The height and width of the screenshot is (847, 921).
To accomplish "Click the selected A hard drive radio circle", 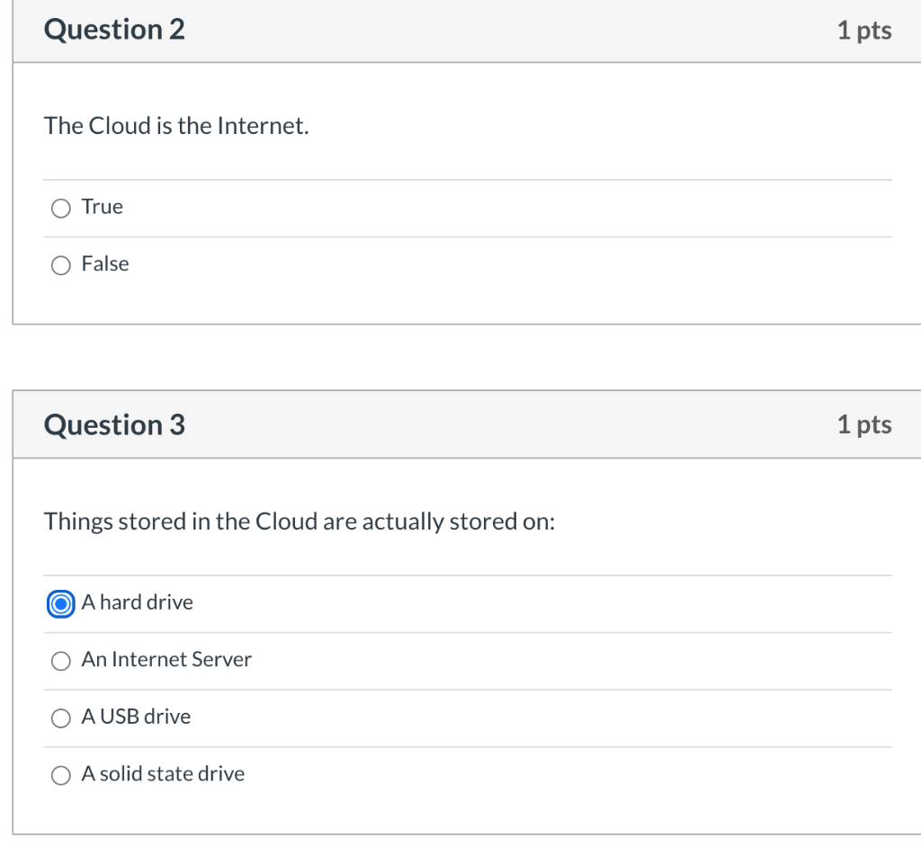I will pos(61,603).
